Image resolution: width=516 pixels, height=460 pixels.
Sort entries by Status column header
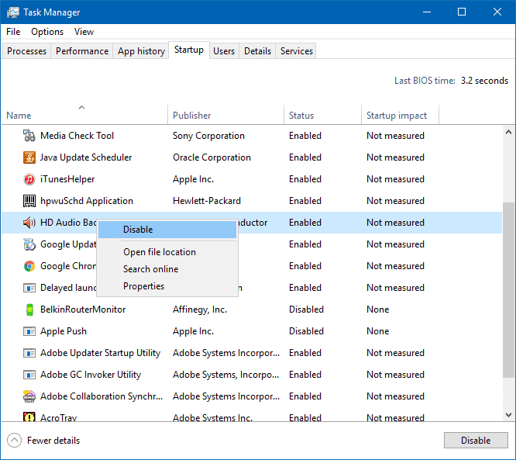tap(301, 116)
